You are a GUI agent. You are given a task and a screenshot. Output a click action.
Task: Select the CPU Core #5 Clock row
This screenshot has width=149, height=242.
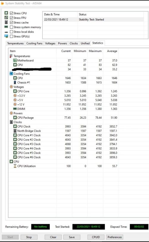tap(63, 153)
